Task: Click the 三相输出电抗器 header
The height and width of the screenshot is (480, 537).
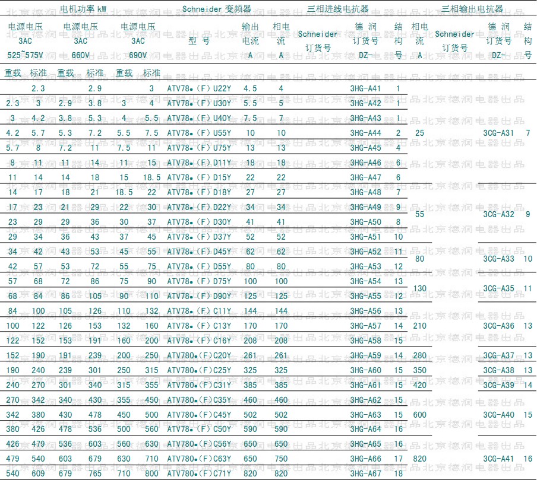Action: 472,9
